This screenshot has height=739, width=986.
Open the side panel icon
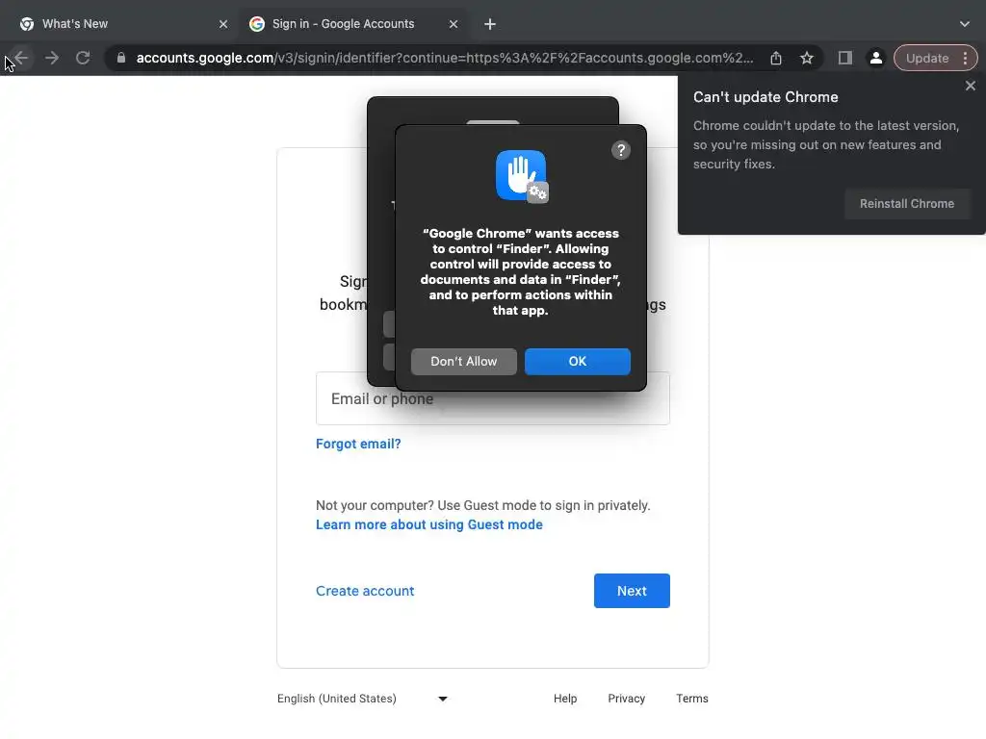(845, 59)
